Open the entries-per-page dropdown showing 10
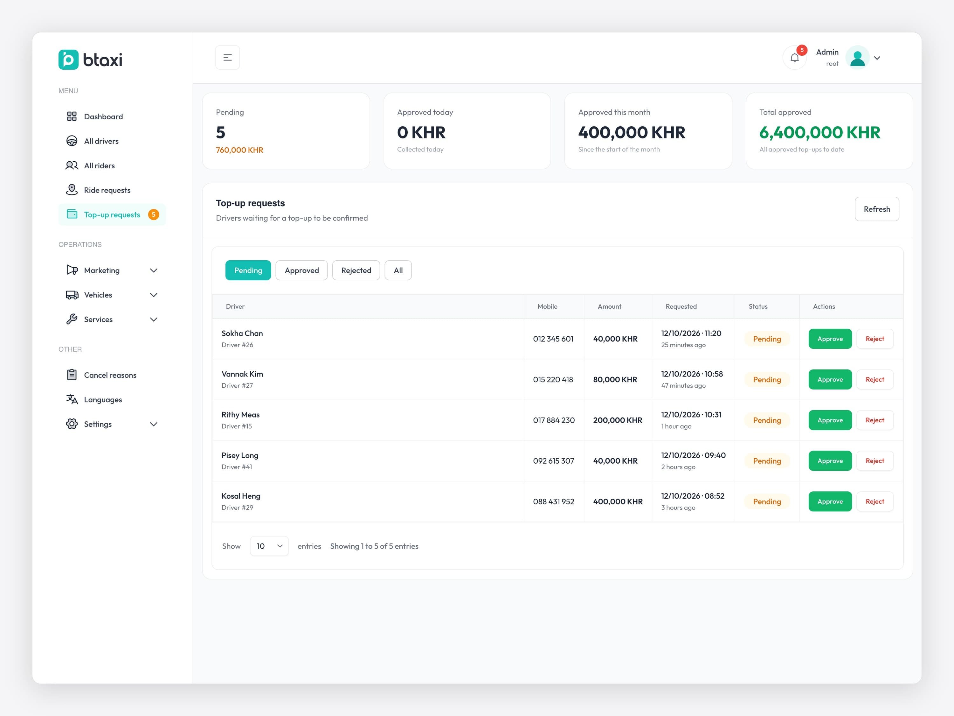This screenshot has width=954, height=716. 269,546
